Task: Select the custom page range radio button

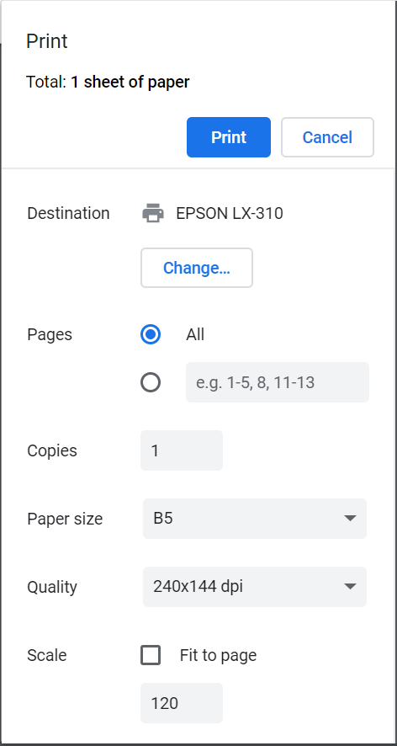Action: point(151,382)
